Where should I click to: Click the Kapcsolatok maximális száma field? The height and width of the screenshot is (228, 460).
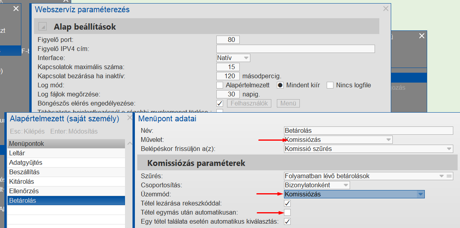228,67
